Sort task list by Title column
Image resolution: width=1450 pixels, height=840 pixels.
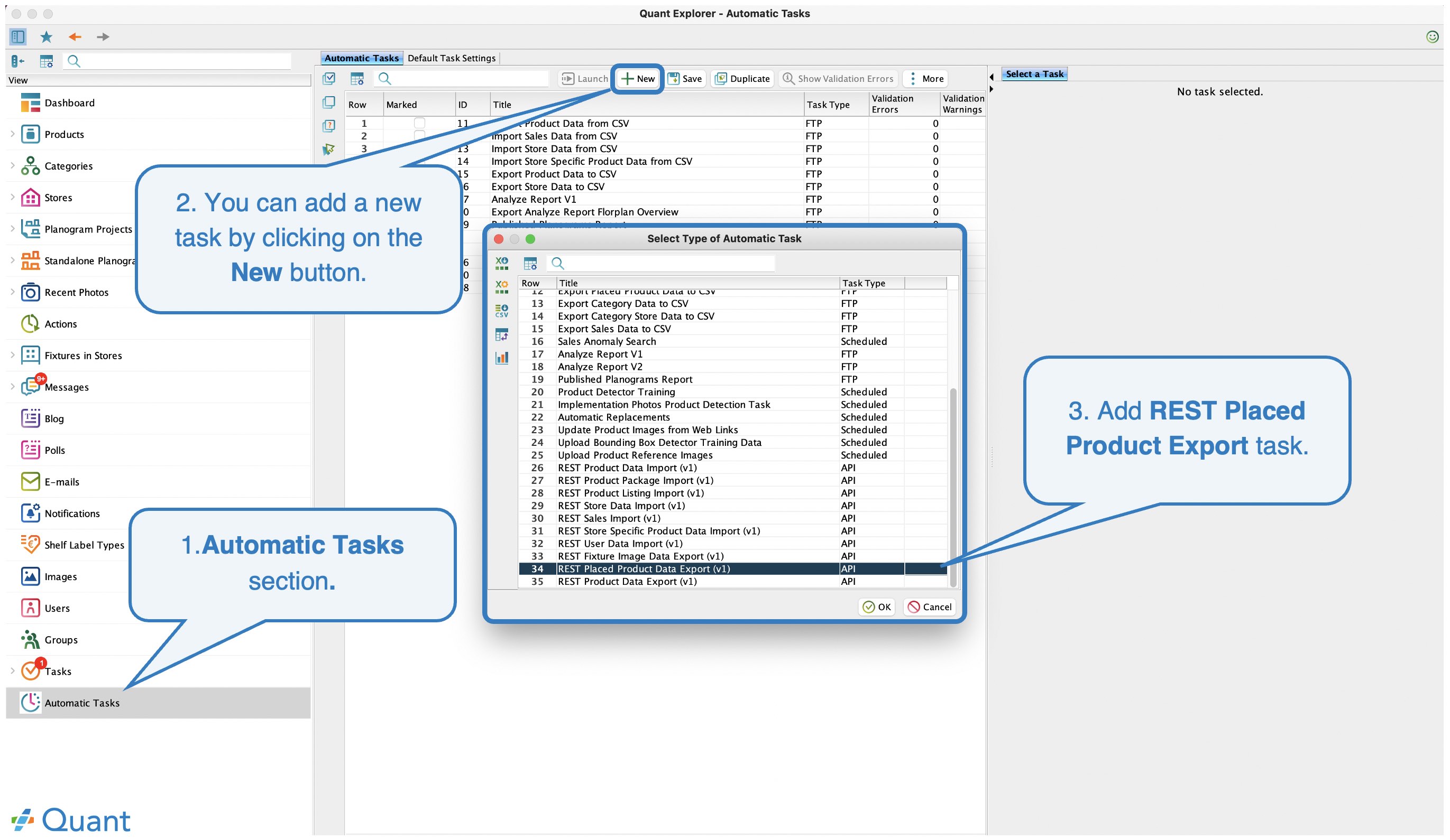(x=647, y=105)
